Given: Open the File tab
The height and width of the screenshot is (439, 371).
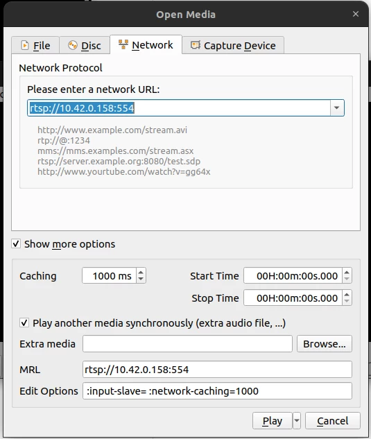Looking at the screenshot, I should click(x=35, y=45).
